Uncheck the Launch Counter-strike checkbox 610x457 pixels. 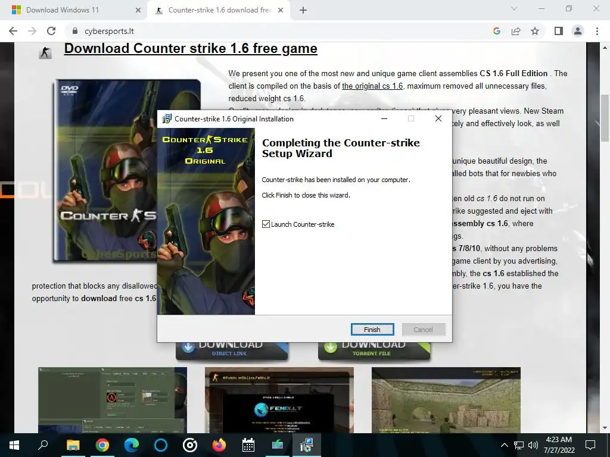[x=266, y=224]
